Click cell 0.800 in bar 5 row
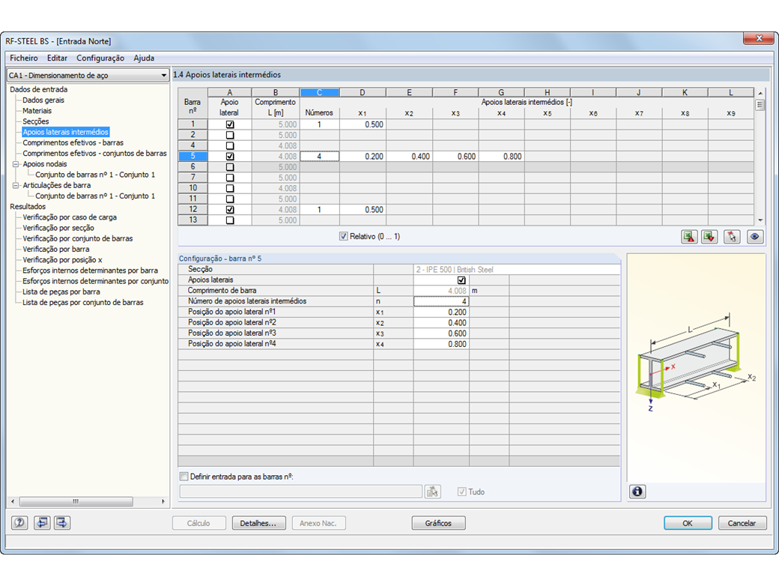Screen dimensions: 779x586 [501, 157]
